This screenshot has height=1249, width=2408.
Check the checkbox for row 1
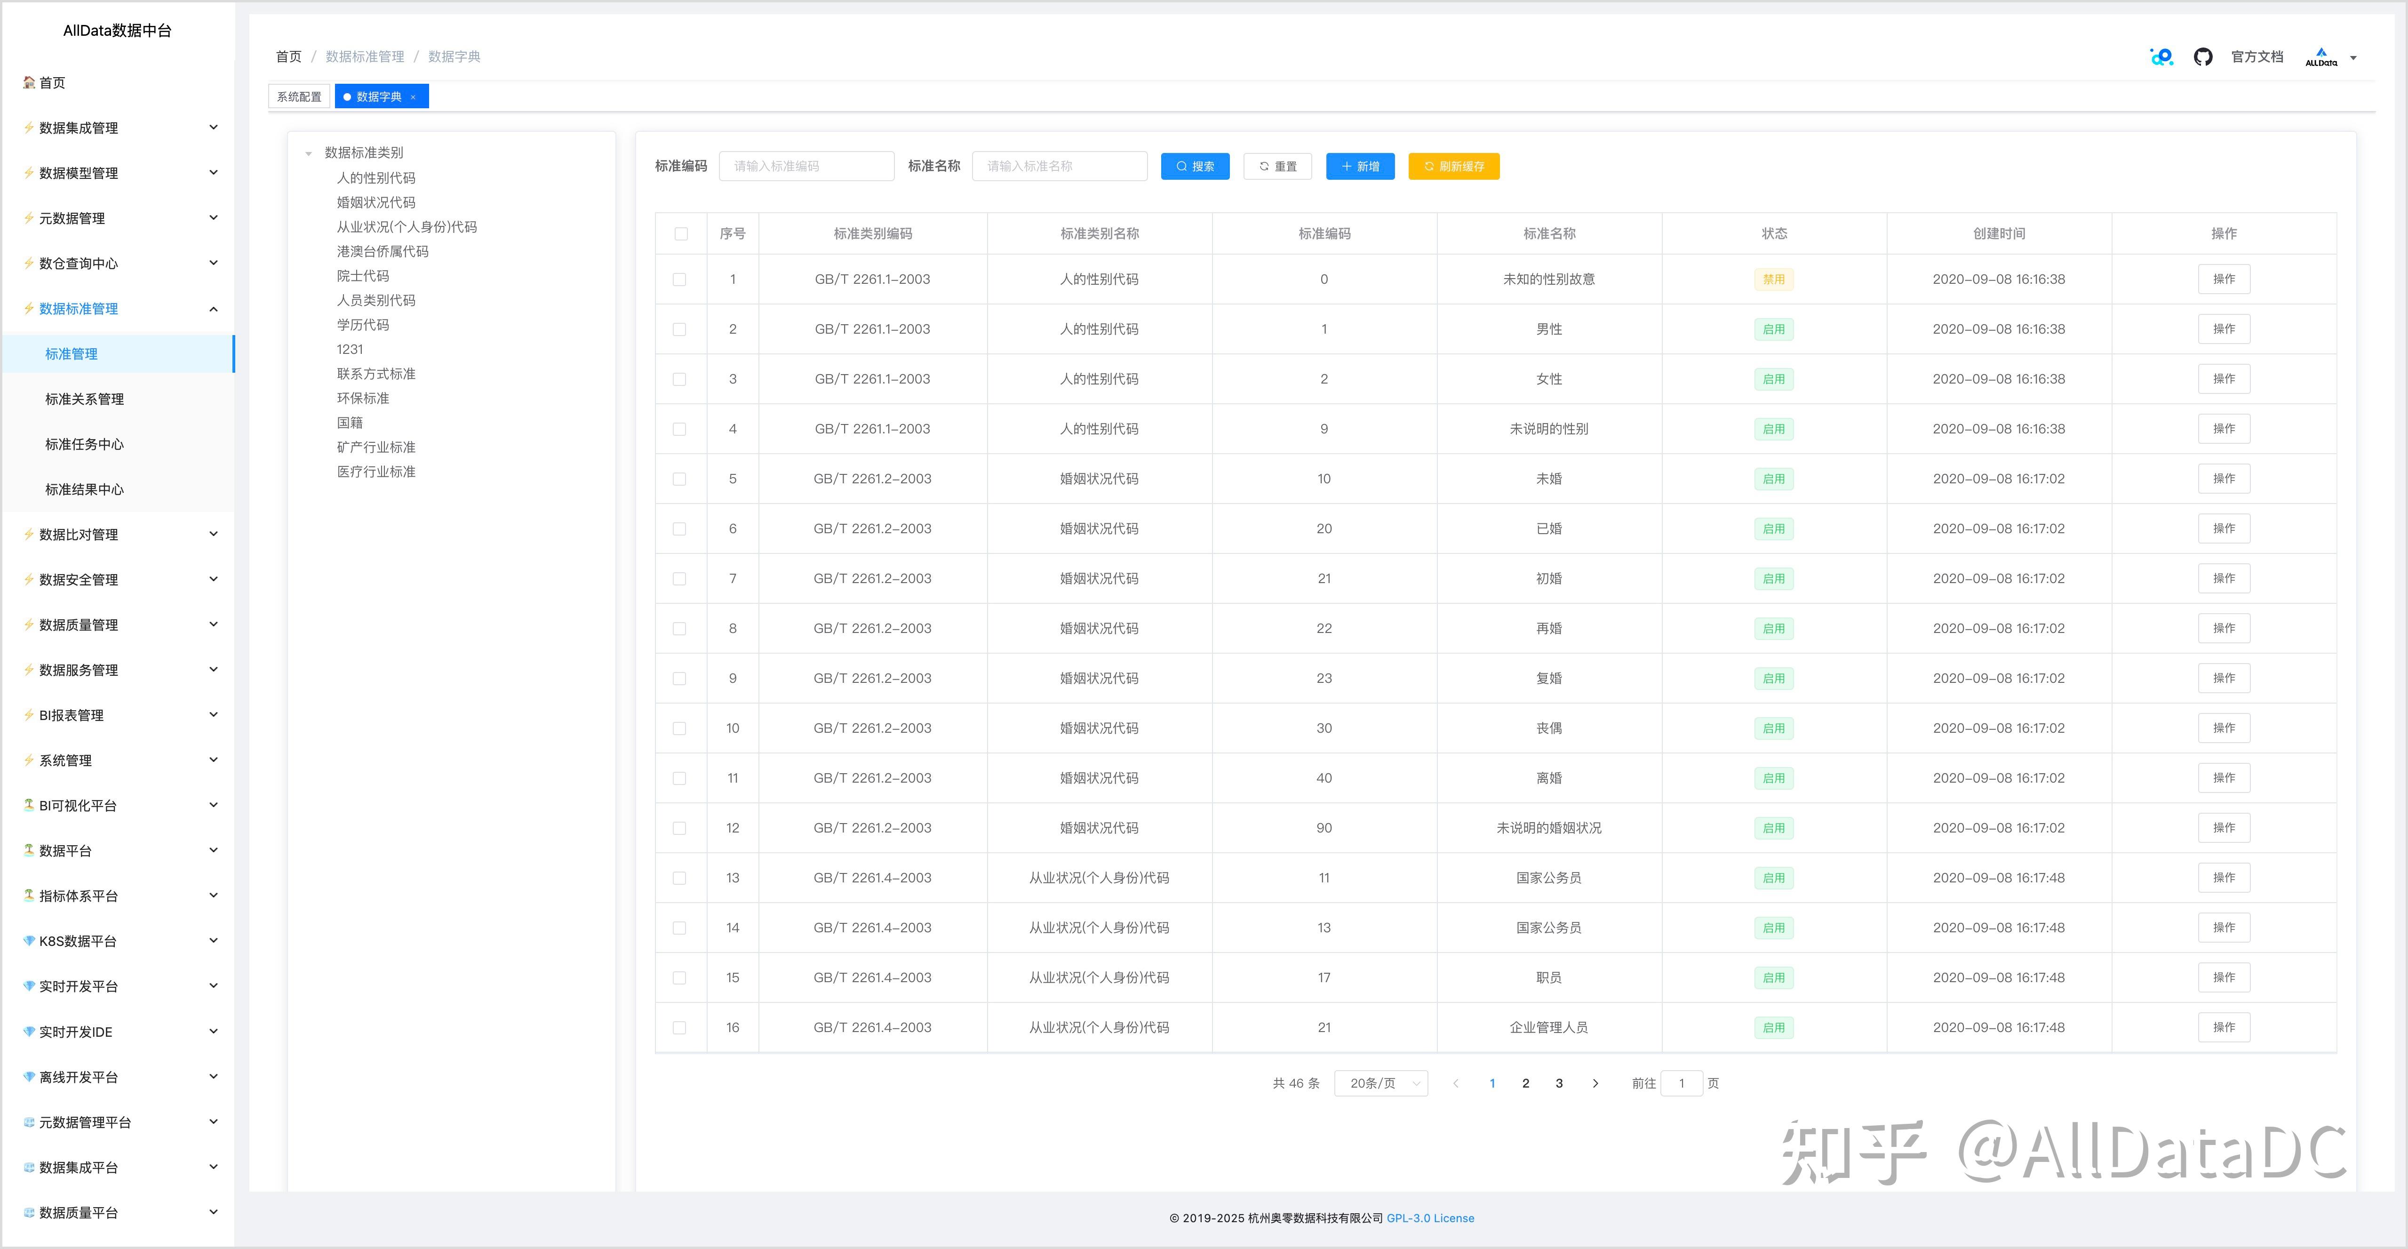679,280
